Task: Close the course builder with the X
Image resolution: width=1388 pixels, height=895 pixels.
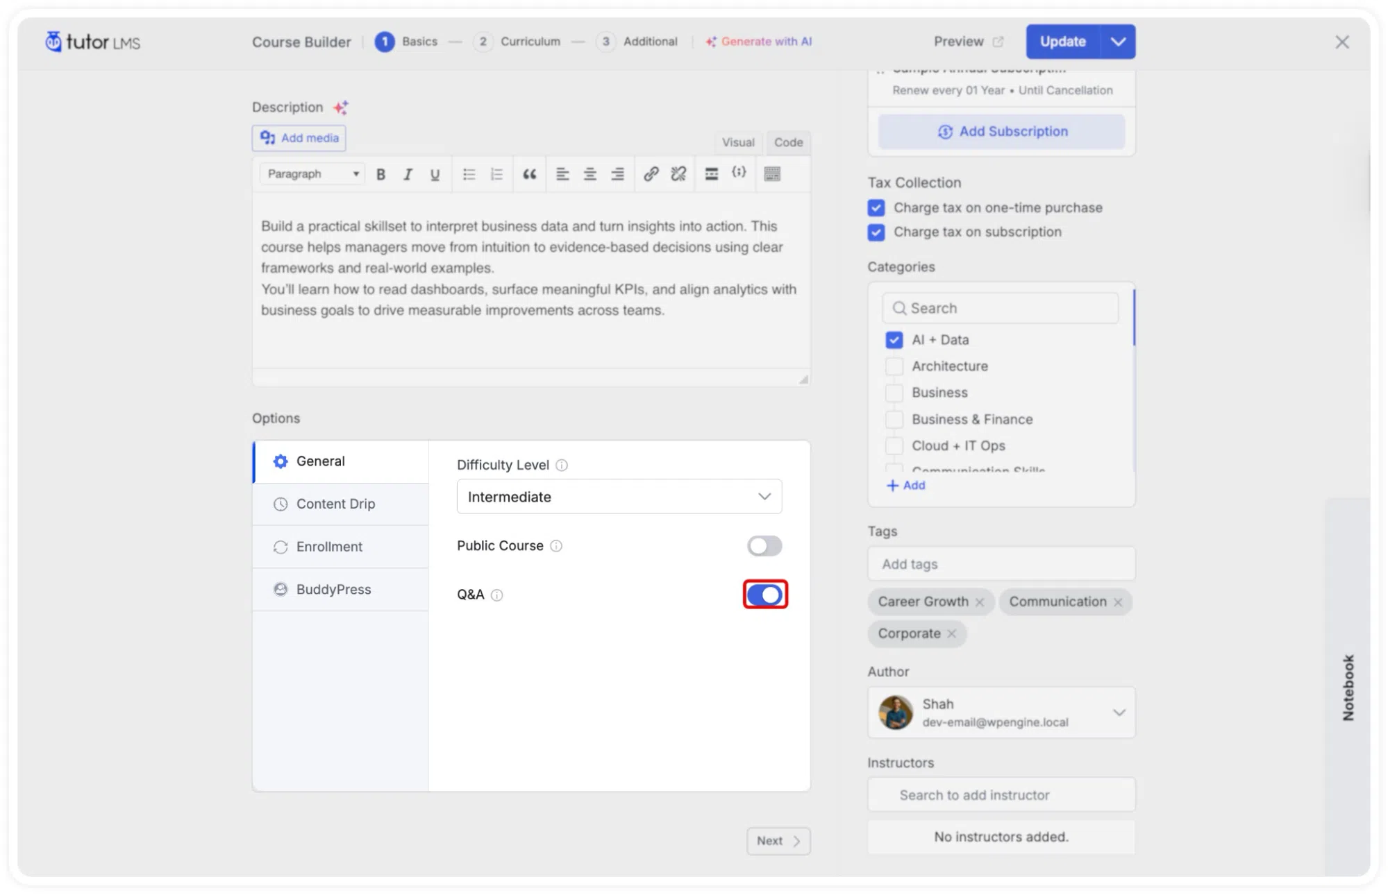Action: click(x=1341, y=42)
